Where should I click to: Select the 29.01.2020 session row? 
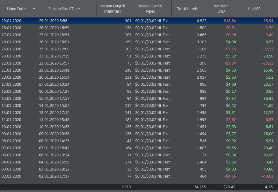[139, 21]
